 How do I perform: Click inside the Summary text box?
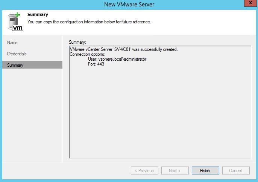coord(160,102)
